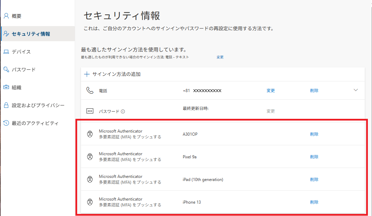View 最近のアクティビティ in sidebar
This screenshot has width=372, height=216.
tap(35, 123)
